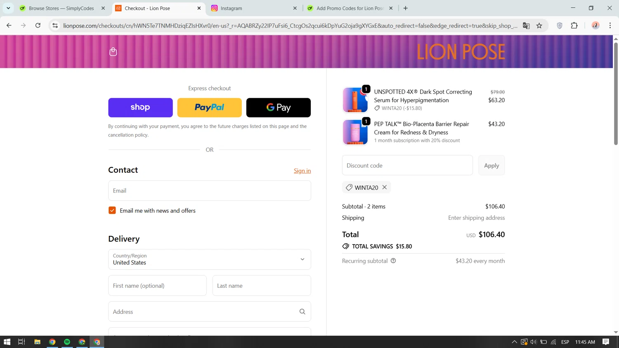Open the Chrome profile avatar

595,26
